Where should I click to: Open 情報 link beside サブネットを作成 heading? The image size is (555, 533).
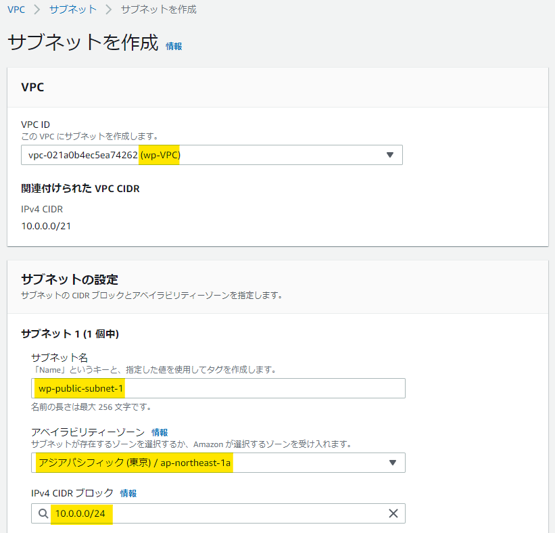tap(174, 47)
